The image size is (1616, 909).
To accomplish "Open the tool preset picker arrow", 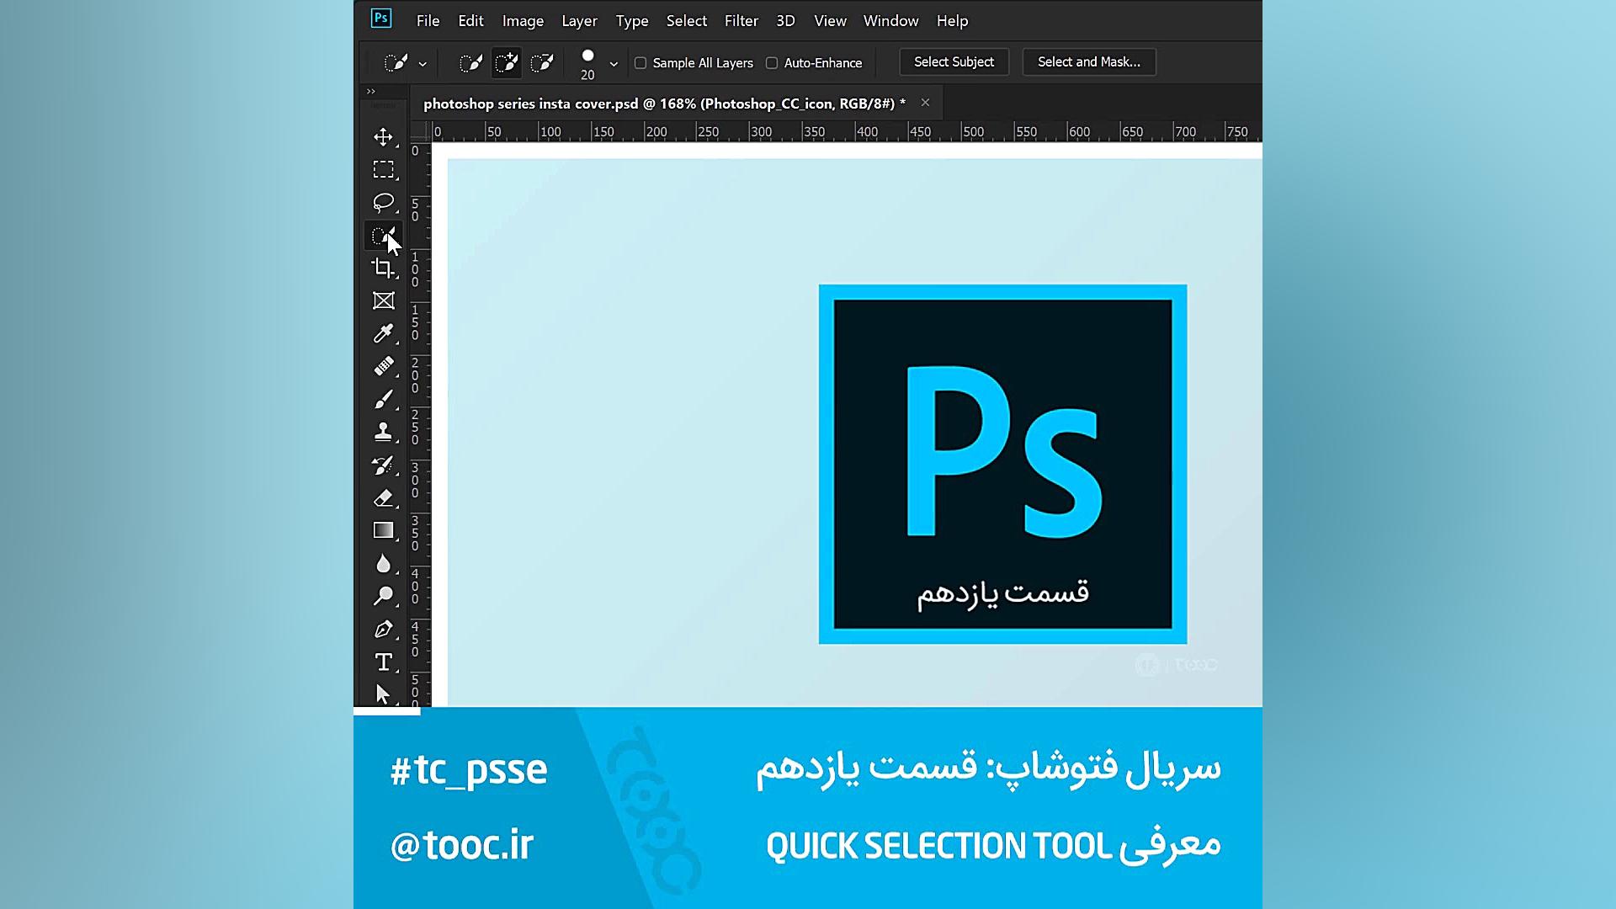I will point(423,64).
